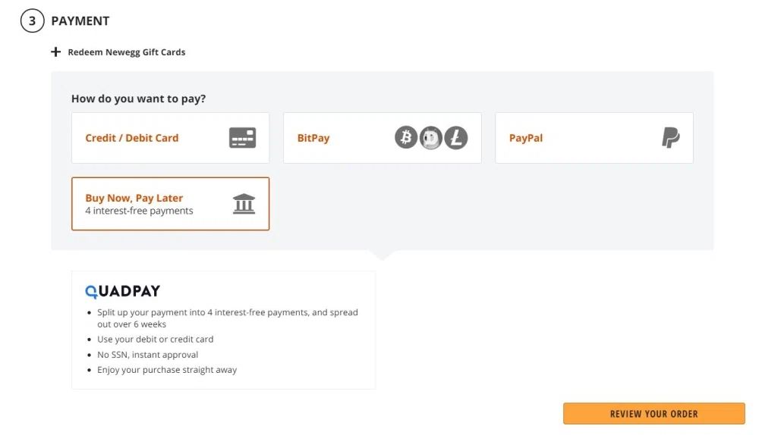
Task: Click the credit card icon
Action: (x=243, y=138)
